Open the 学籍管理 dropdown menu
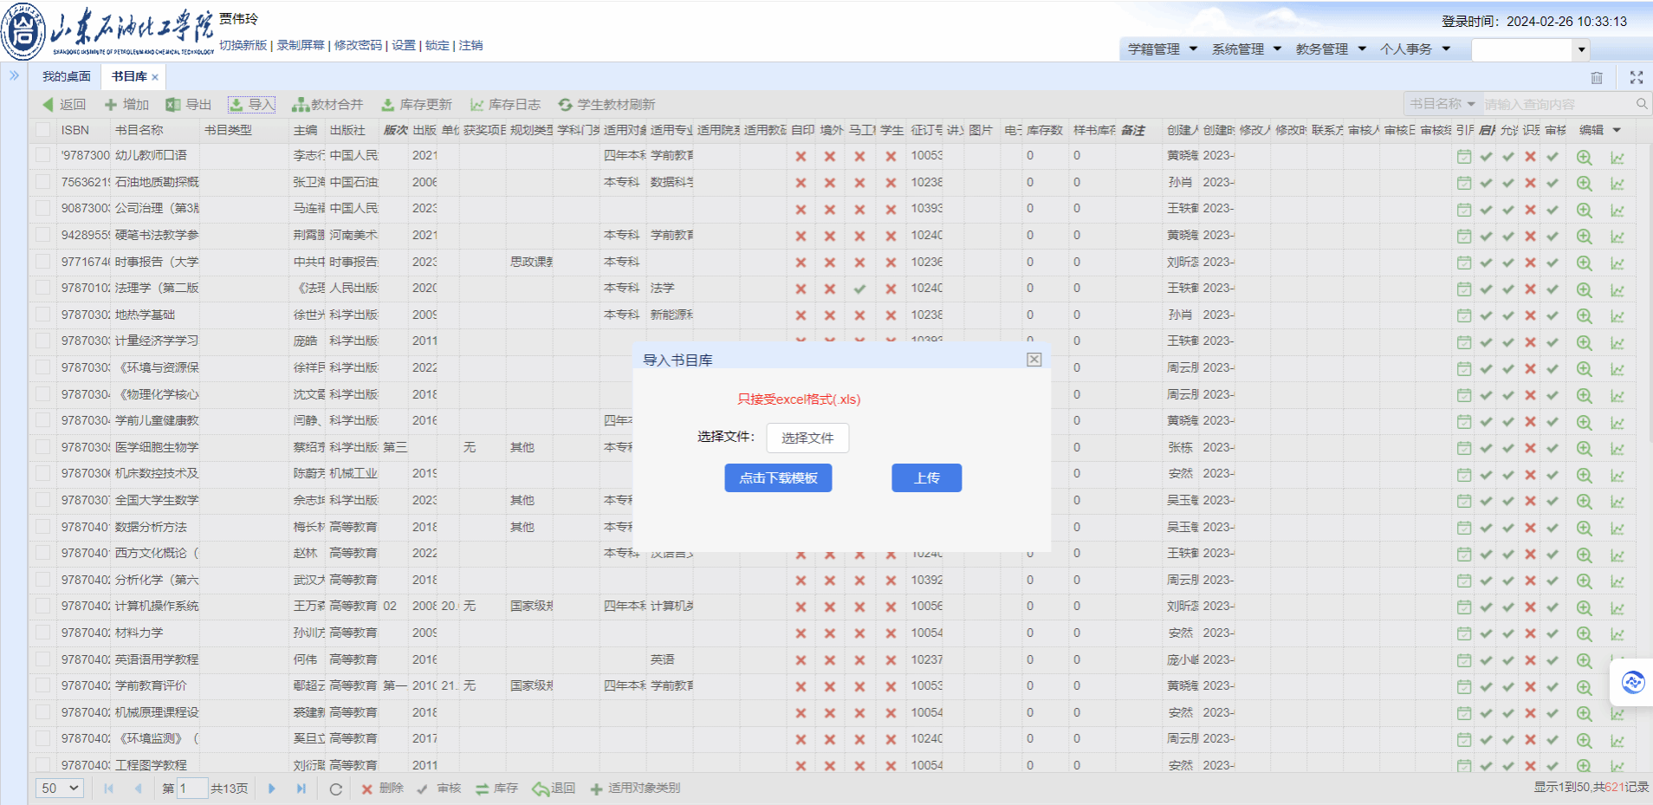Screen dimensions: 1653x805 coord(1162,49)
